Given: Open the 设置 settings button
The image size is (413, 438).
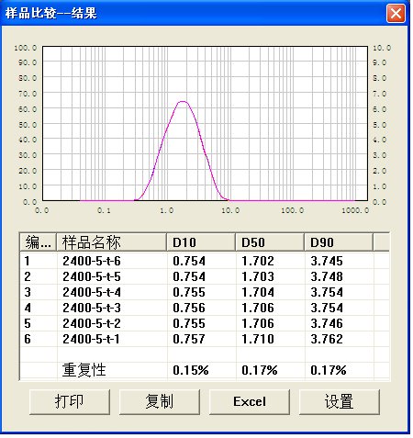Looking at the screenshot, I should point(340,401).
